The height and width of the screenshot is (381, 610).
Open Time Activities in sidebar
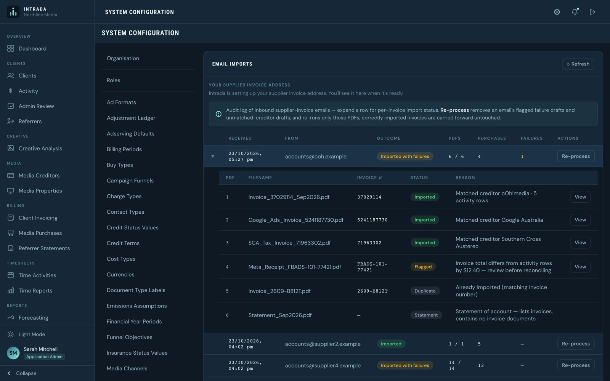click(47, 275)
